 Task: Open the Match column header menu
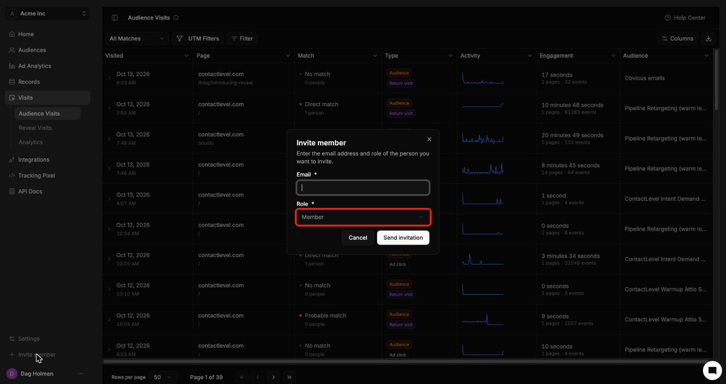click(x=375, y=56)
